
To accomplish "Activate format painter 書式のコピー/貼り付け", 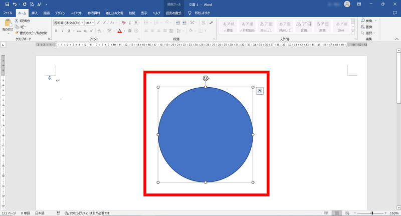I will pyautogui.click(x=31, y=33).
